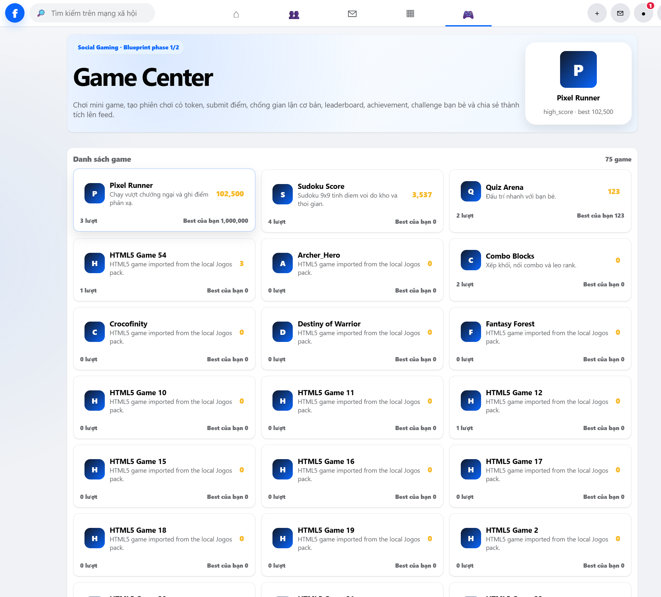Click 'Best của bạn 123' text
661x597 pixels.
600,215
